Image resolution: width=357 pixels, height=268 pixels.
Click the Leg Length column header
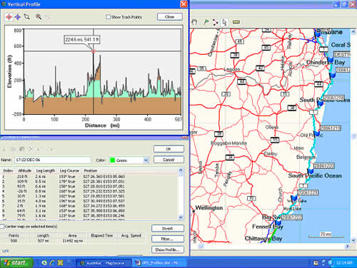point(46,170)
